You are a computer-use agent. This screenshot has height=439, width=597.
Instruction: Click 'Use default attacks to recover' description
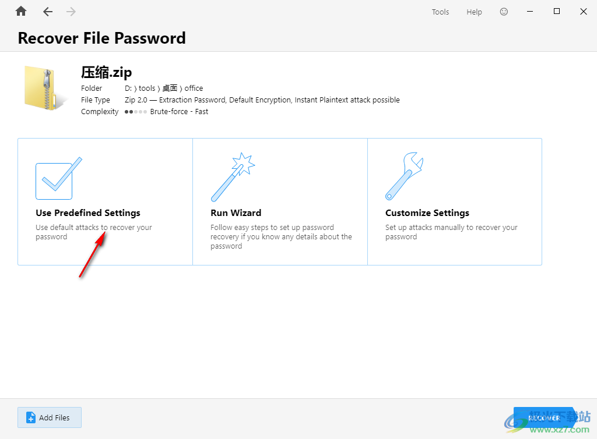(94, 232)
